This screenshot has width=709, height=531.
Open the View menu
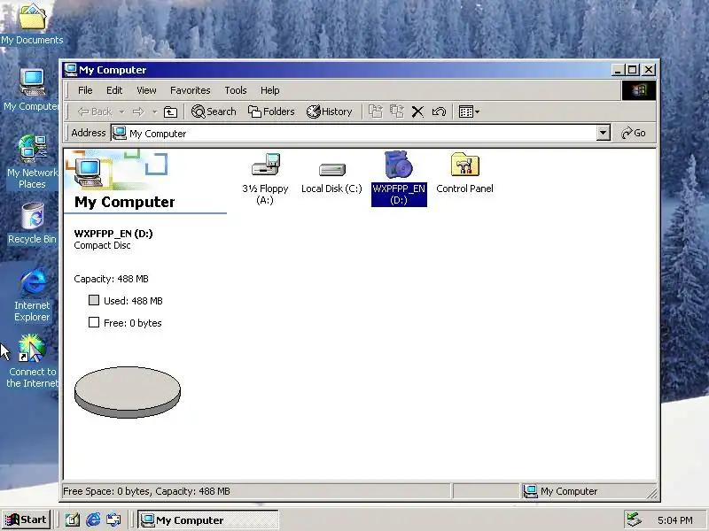coord(146,90)
